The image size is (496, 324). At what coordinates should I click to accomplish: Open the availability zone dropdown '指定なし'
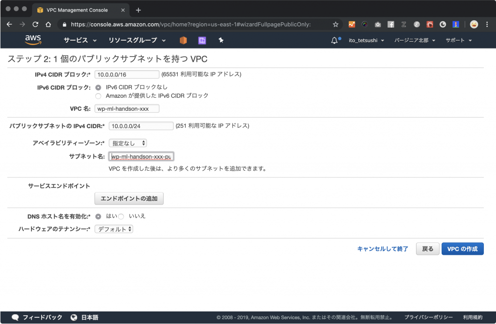coord(128,143)
